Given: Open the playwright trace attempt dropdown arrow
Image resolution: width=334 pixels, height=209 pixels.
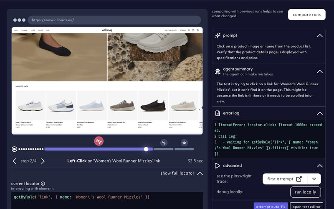Looking at the screenshot, I should point(314,179).
